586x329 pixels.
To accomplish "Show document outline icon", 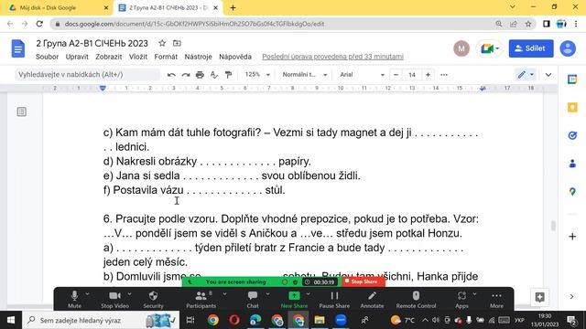I will (22, 111).
